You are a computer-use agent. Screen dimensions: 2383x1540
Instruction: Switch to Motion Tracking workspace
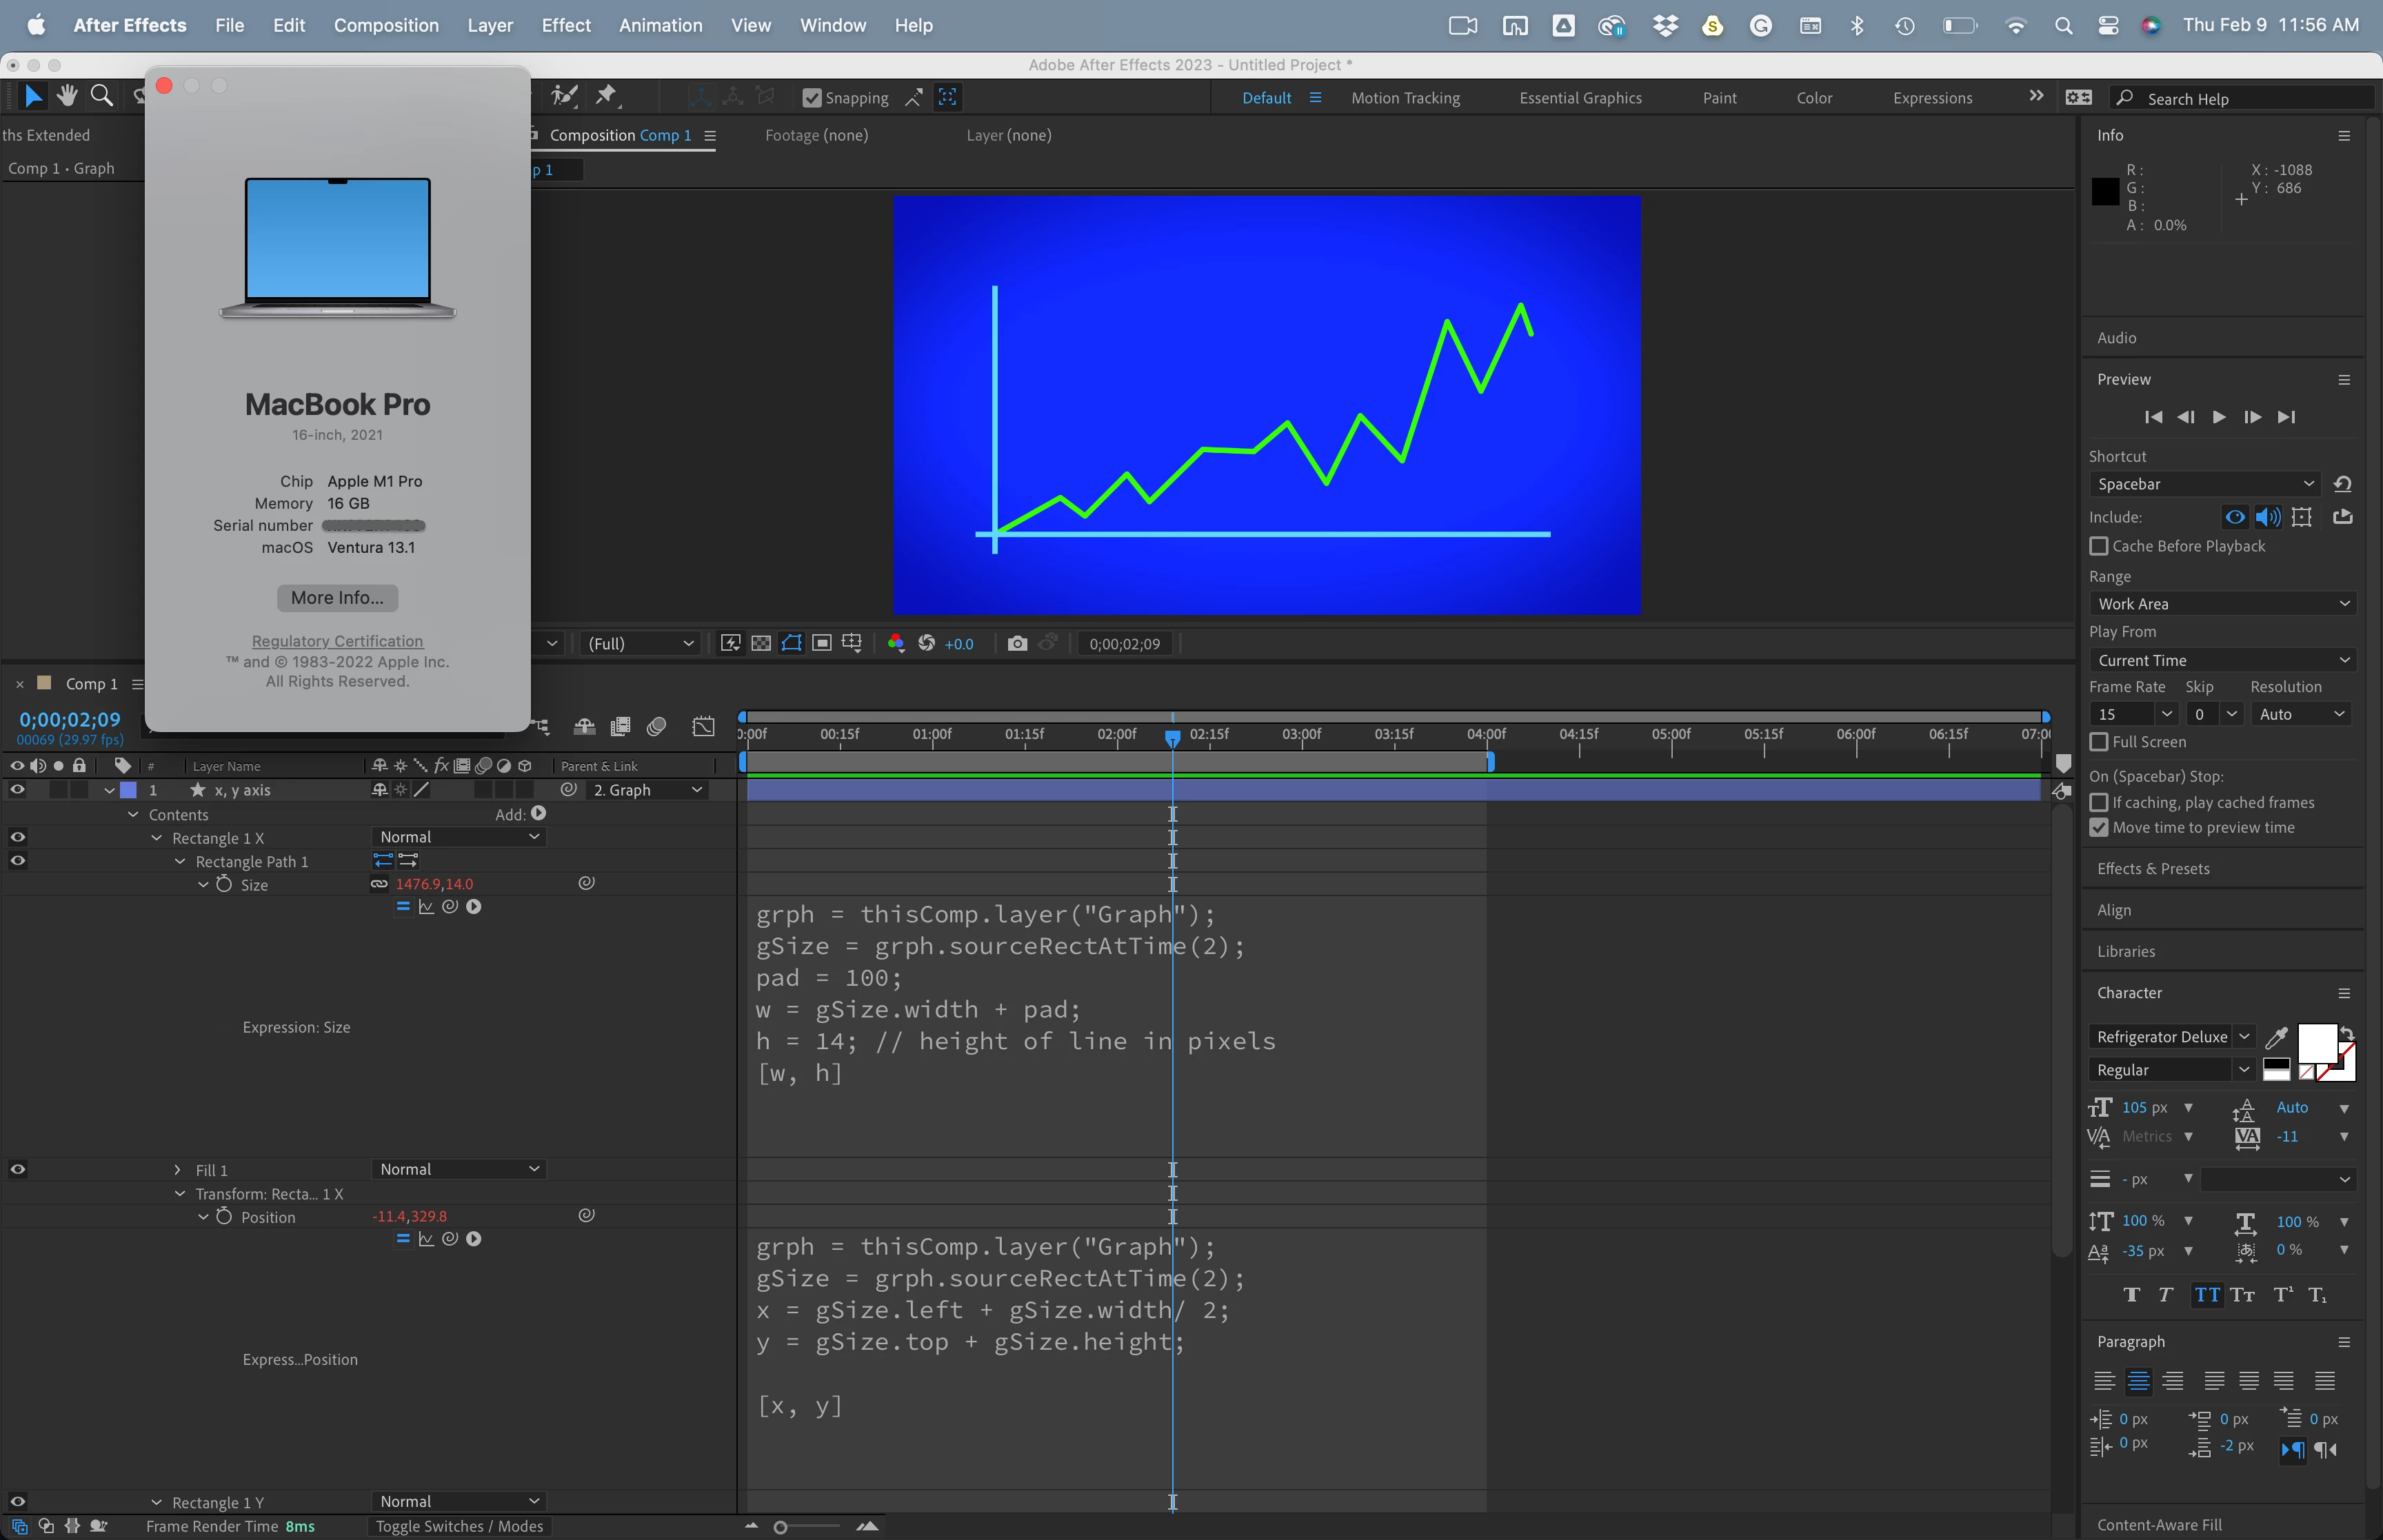[x=1405, y=98]
